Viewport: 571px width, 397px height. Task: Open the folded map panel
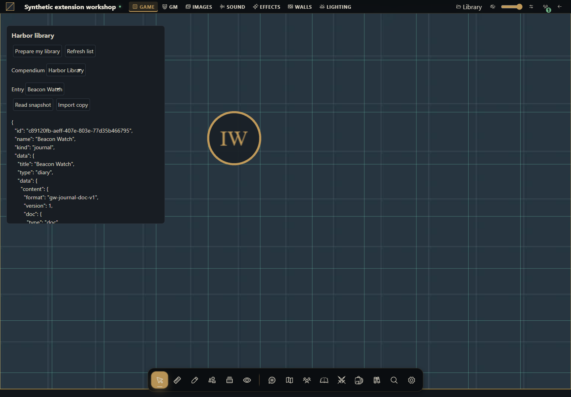coord(289,380)
